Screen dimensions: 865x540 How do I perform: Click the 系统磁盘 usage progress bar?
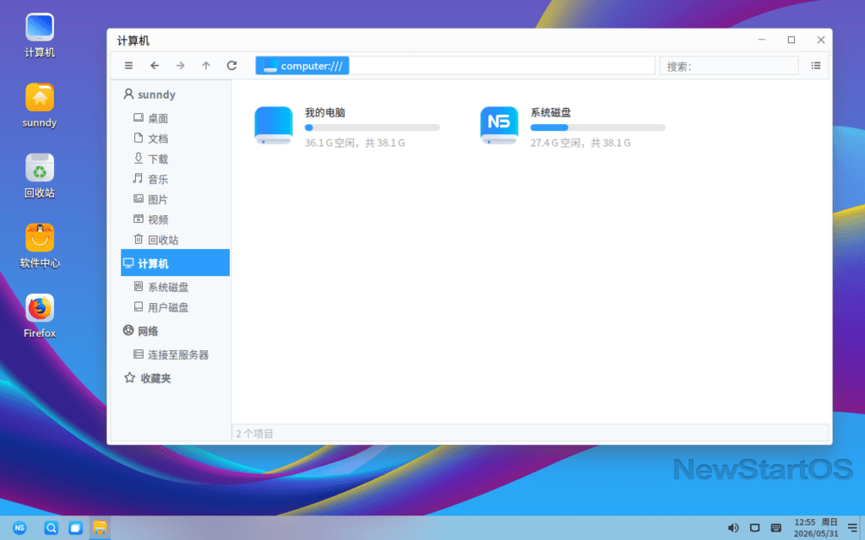pos(598,127)
